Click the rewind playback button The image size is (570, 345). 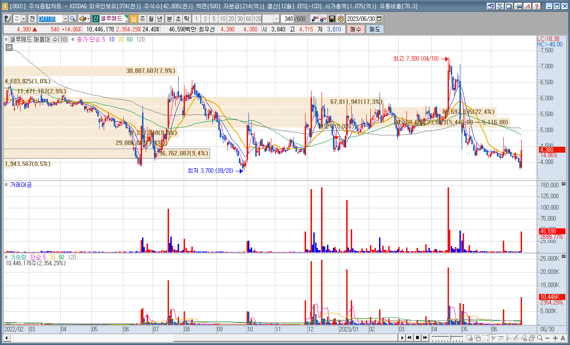pyautogui.click(x=409, y=338)
